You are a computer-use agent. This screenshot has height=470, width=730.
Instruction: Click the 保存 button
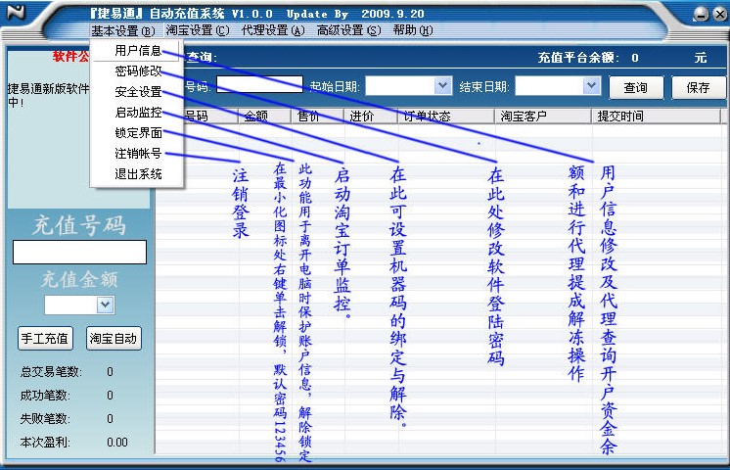698,87
